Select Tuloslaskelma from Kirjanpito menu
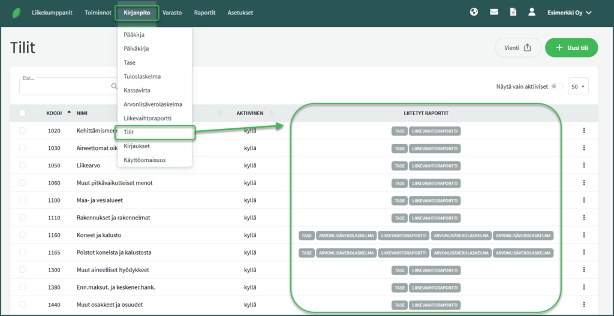 tap(142, 77)
